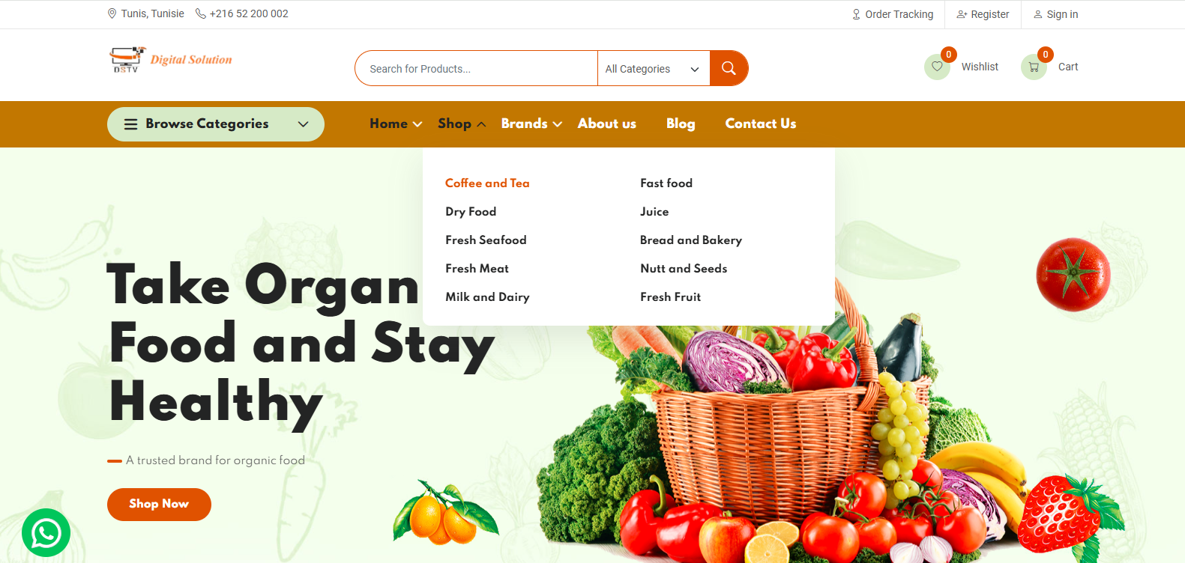Open the WhatsApp chat icon

46,533
